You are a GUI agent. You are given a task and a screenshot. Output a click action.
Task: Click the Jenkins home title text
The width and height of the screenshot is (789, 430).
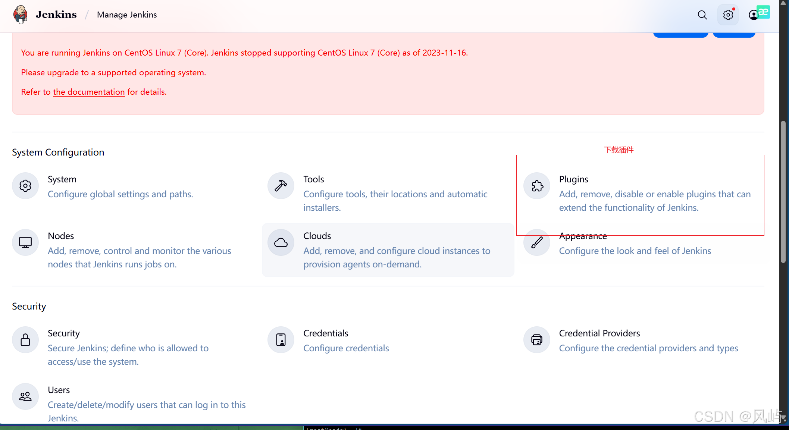(x=56, y=15)
